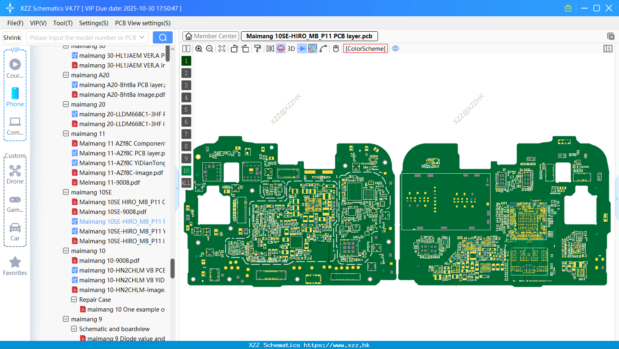This screenshot has height=349, width=619.
Task: Collapse the maimang 9 tree node
Action: [x=66, y=319]
